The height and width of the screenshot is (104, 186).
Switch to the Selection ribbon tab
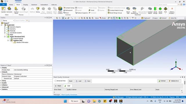tap(34, 5)
